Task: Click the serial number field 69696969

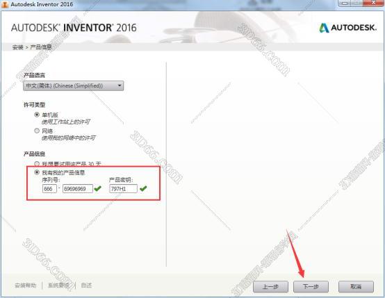Action: [x=78, y=189]
